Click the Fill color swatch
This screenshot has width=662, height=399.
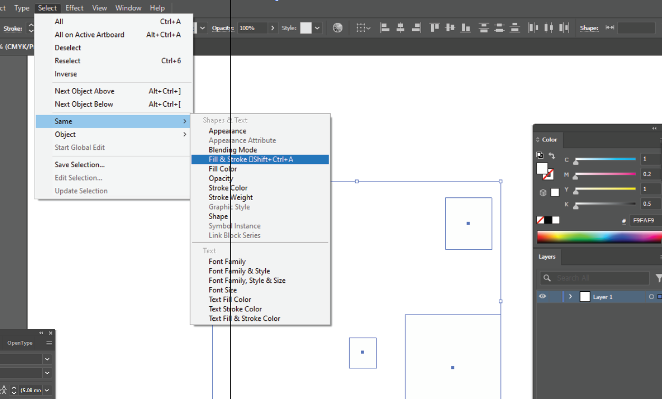[x=542, y=168]
